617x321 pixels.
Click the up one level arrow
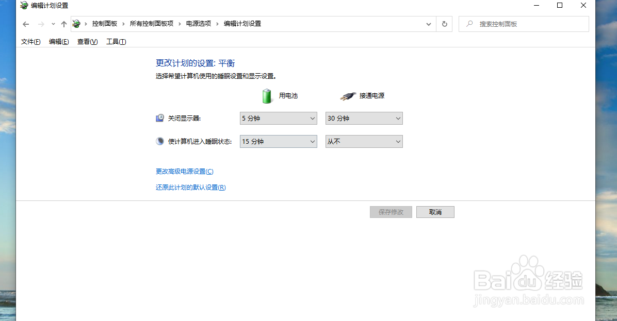point(63,24)
